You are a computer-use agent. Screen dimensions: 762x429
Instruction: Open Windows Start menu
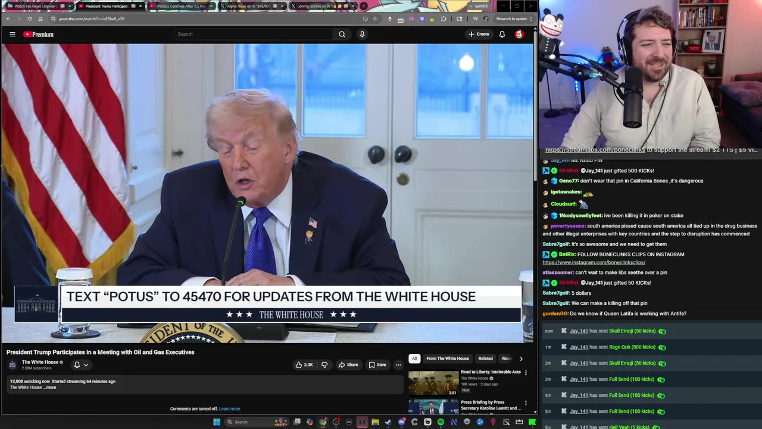coord(217,422)
